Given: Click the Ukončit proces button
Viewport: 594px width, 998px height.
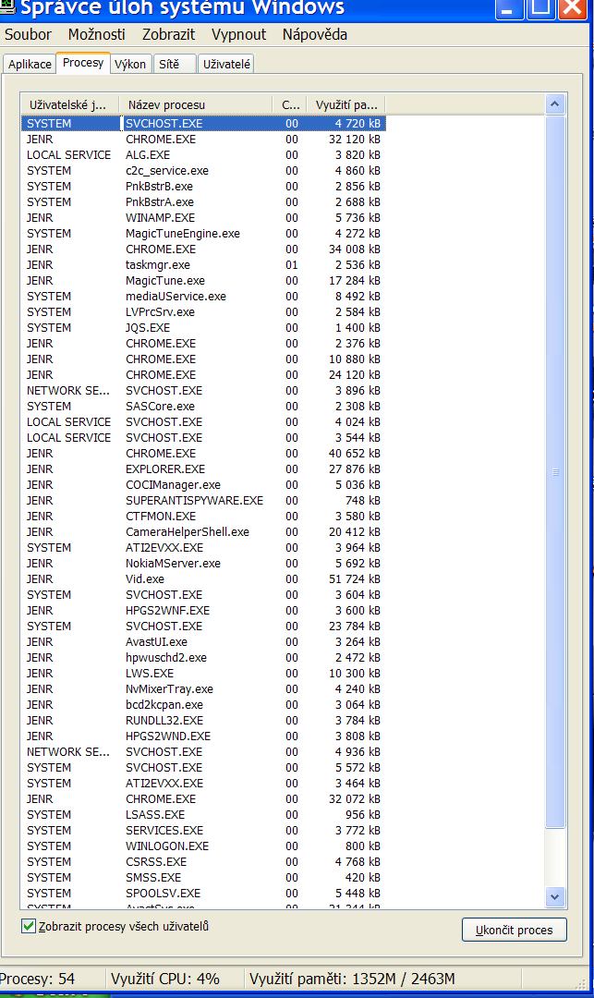Looking at the screenshot, I should click(514, 930).
